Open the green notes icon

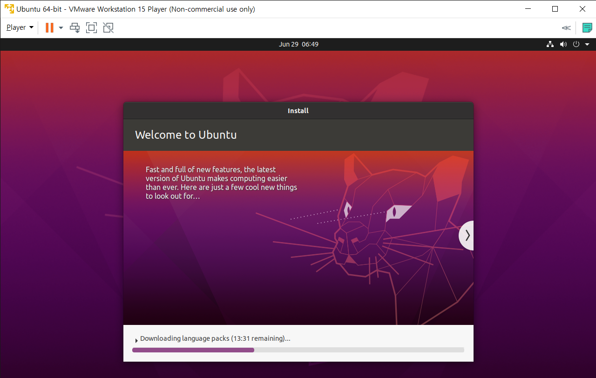[x=587, y=28]
